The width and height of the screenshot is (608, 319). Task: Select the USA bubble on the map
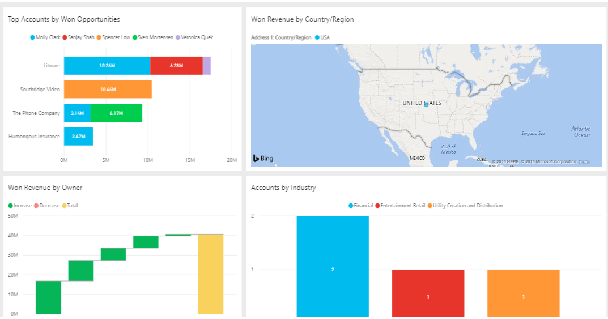(x=426, y=105)
